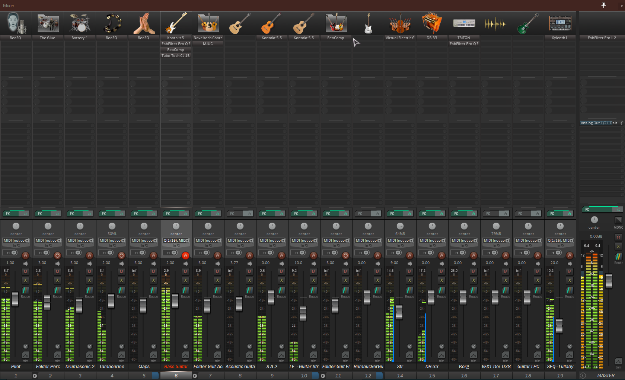
Task: Select the HumbuckerGu white electric guitar icon
Action: point(368,23)
